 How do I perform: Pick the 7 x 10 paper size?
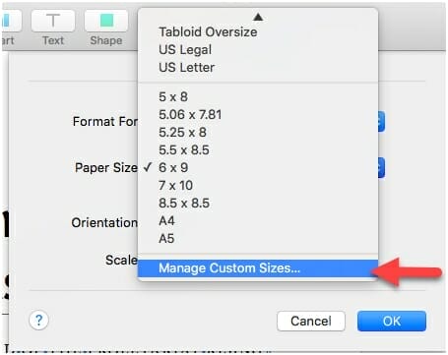(x=258, y=185)
